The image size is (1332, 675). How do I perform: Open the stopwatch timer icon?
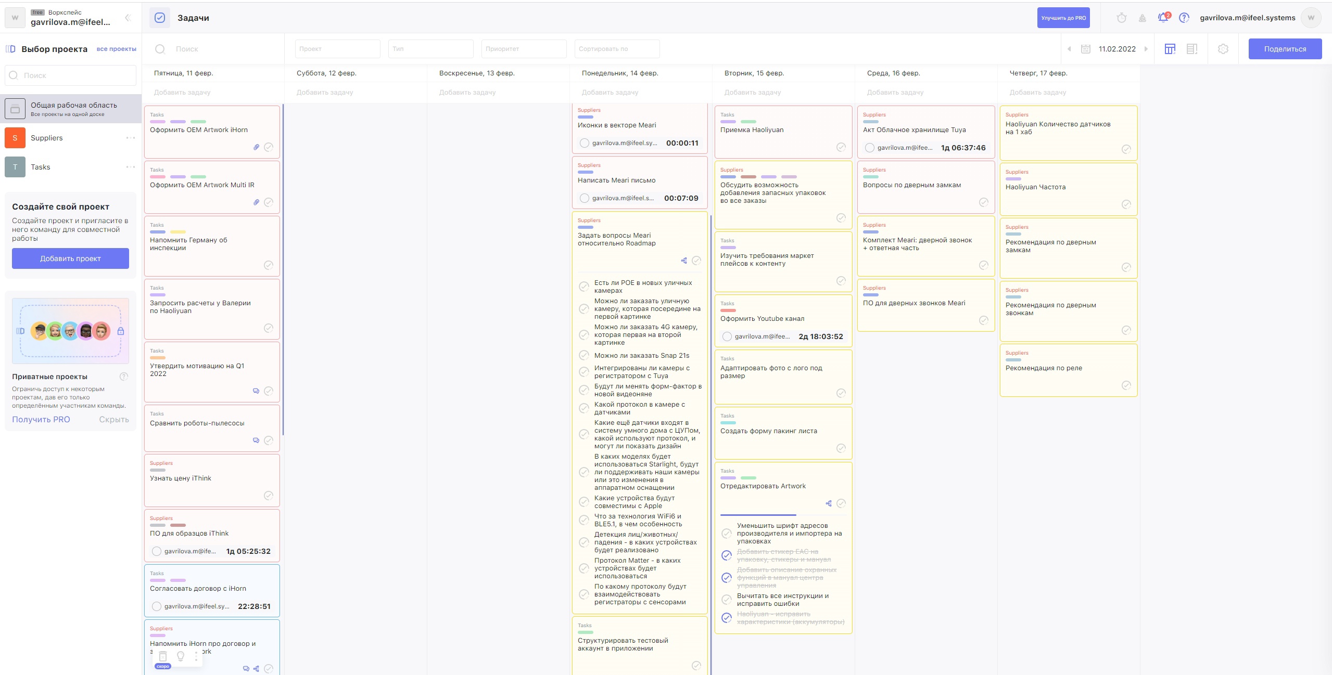[1122, 18]
